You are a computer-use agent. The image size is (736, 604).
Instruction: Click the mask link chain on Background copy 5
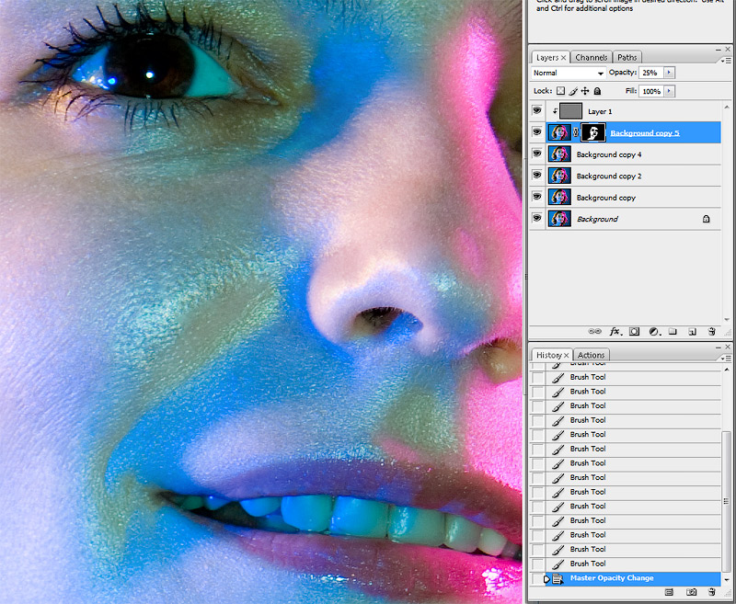[x=576, y=133]
